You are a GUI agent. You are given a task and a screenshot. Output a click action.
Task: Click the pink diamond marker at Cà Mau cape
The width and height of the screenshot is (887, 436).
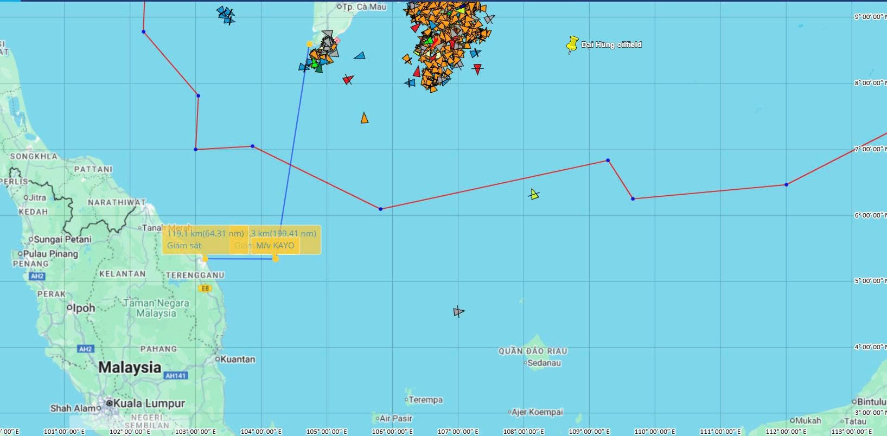[337, 40]
